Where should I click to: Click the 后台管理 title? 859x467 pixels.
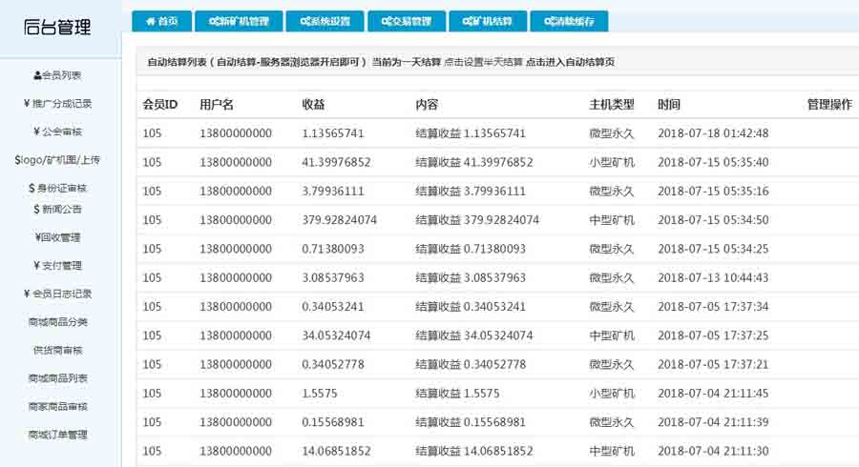(57, 28)
